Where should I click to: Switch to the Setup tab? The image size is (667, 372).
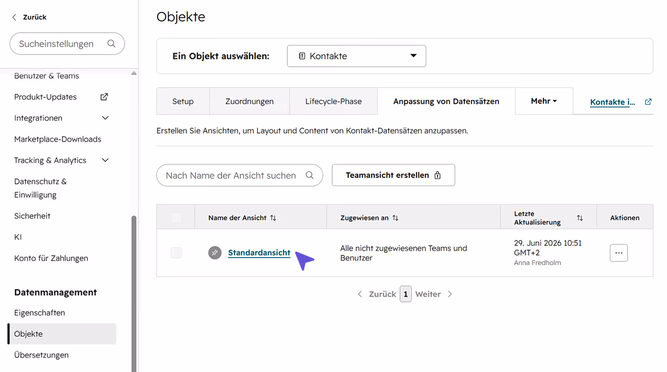click(x=183, y=102)
